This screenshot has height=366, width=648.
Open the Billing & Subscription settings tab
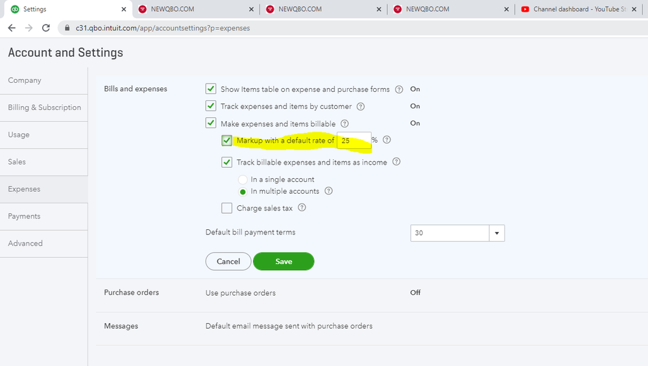pos(44,108)
